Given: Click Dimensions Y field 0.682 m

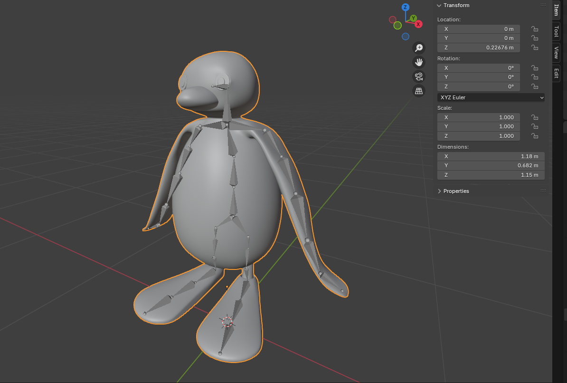Looking at the screenshot, I should (x=491, y=165).
